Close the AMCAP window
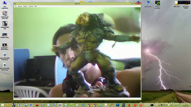This screenshot has width=191, height=107. click(138, 3)
